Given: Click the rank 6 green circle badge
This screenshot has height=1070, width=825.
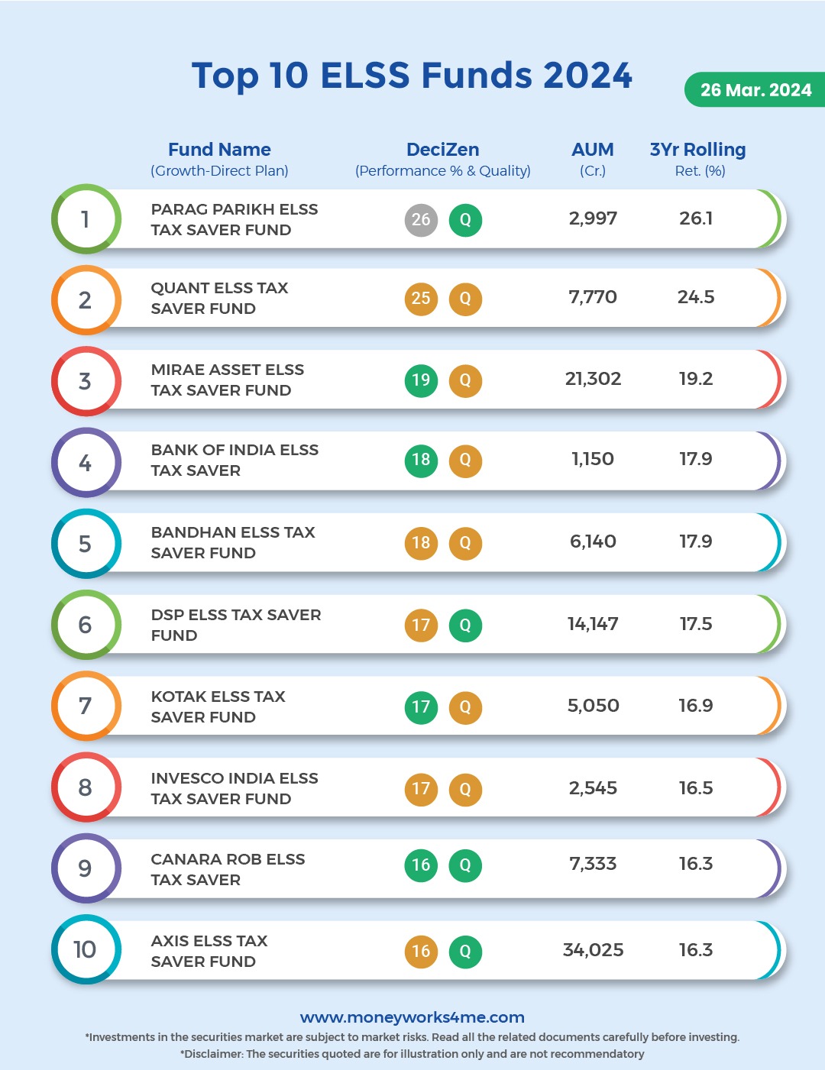Looking at the screenshot, I should click(x=86, y=625).
